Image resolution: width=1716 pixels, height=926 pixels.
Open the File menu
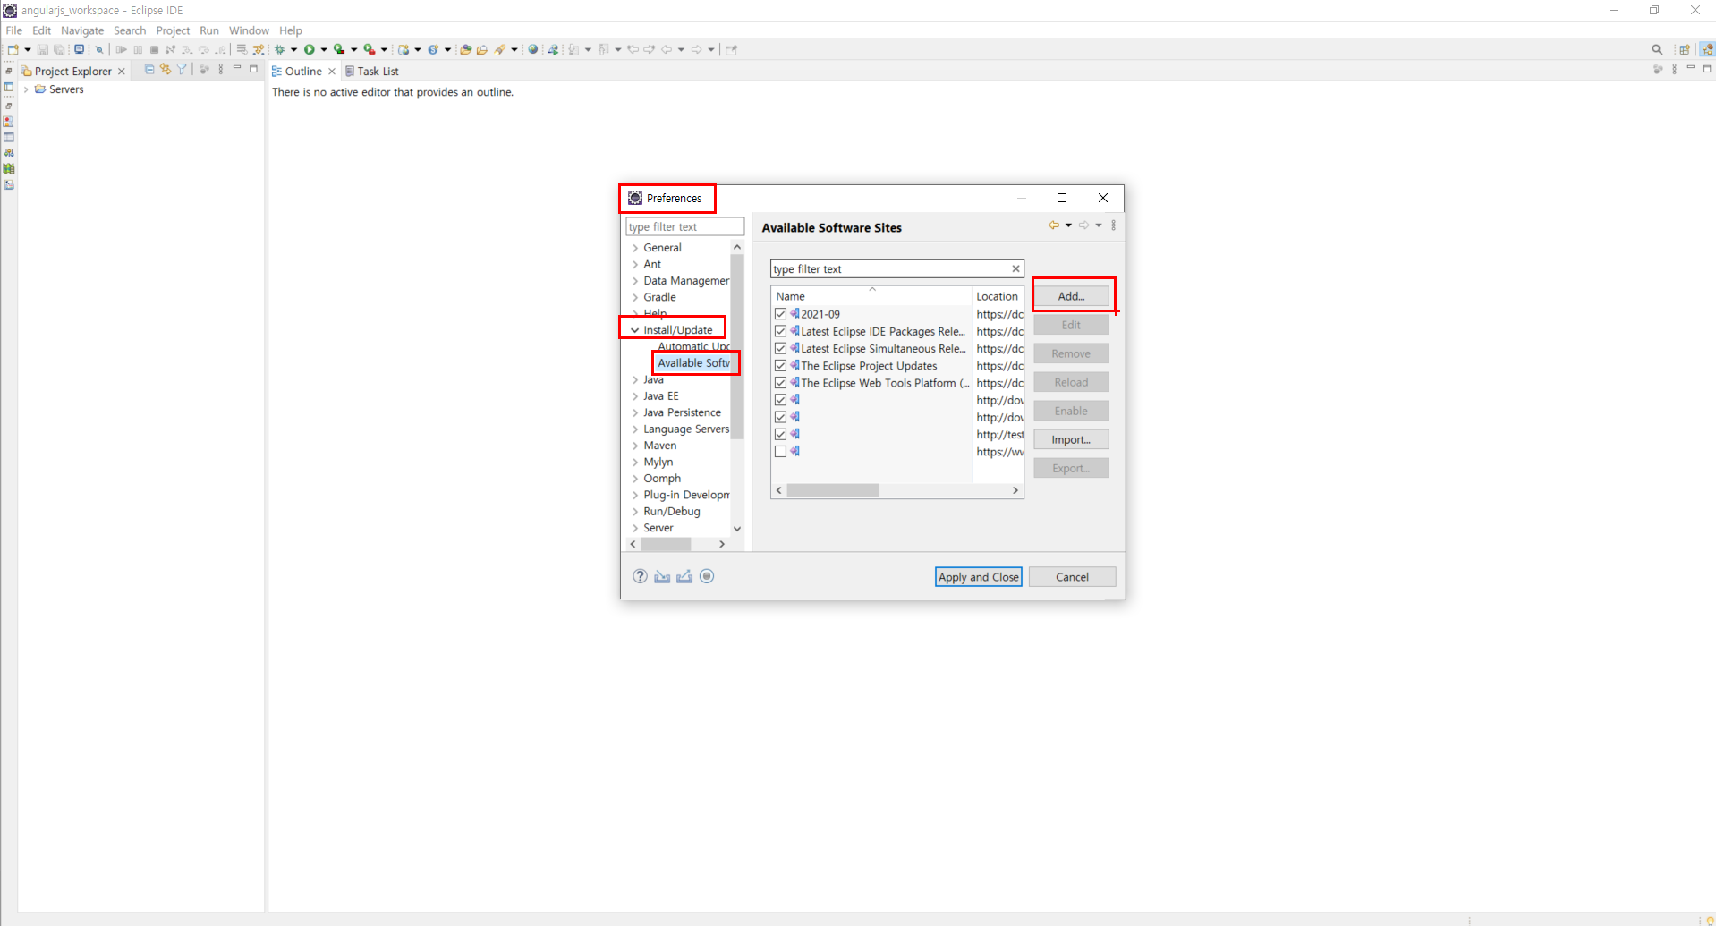[14, 30]
